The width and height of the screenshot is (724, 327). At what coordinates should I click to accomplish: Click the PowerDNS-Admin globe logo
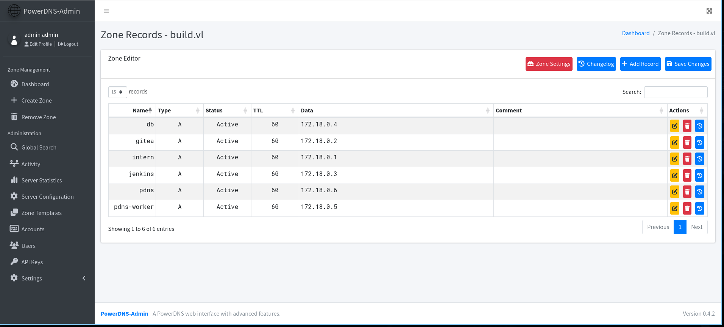(14, 11)
